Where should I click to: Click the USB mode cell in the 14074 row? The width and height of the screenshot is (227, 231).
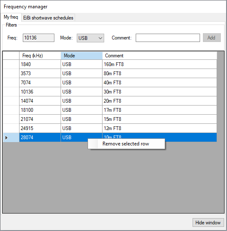coord(81,101)
